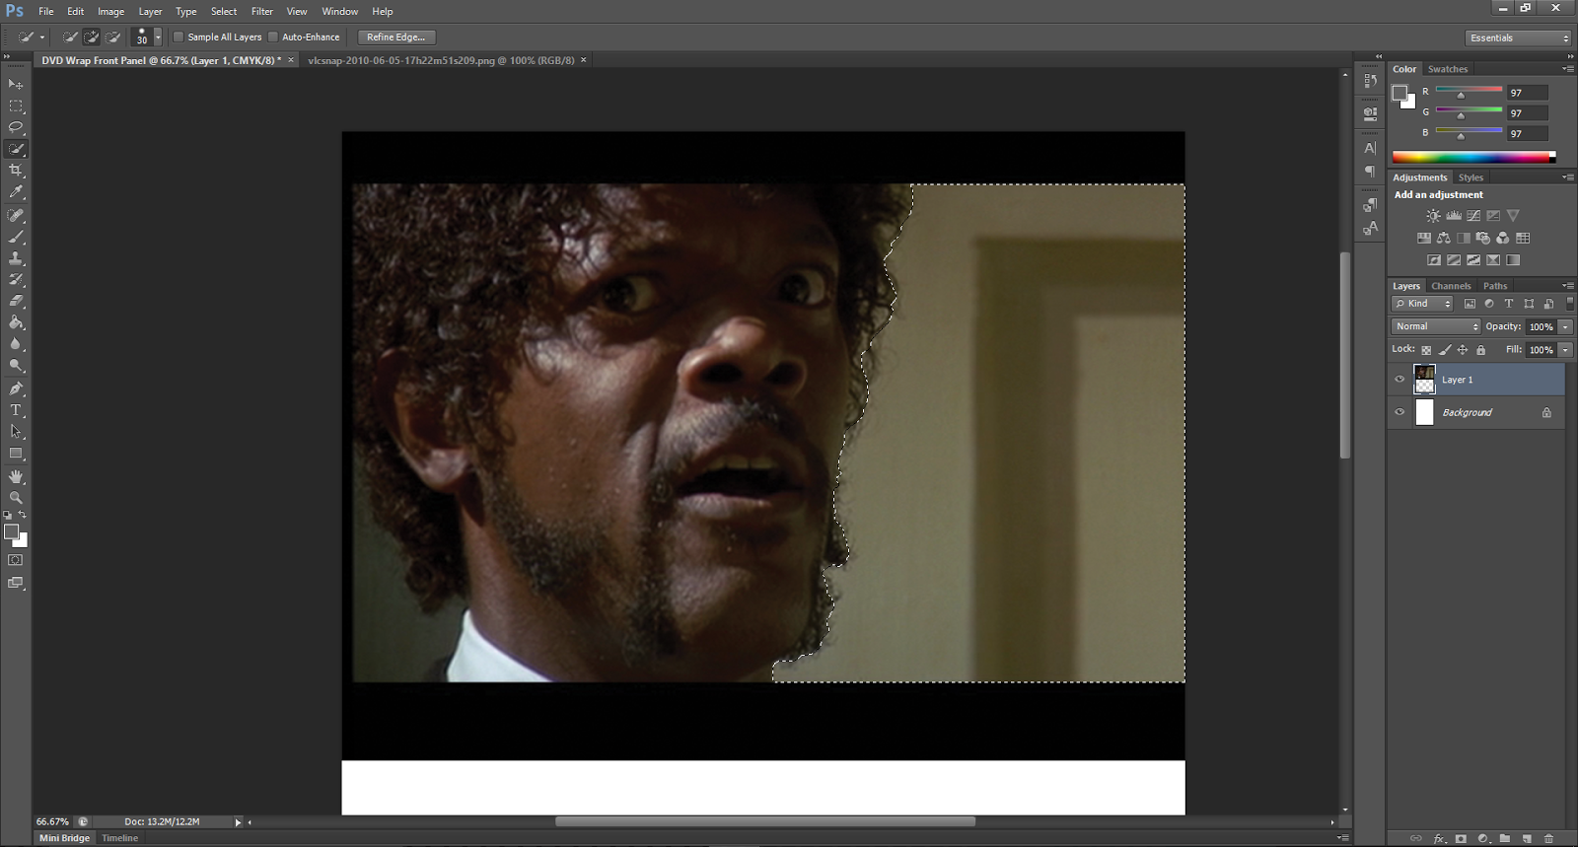This screenshot has height=847, width=1578.
Task: Toggle Lock image pixels
Action: tap(1445, 350)
